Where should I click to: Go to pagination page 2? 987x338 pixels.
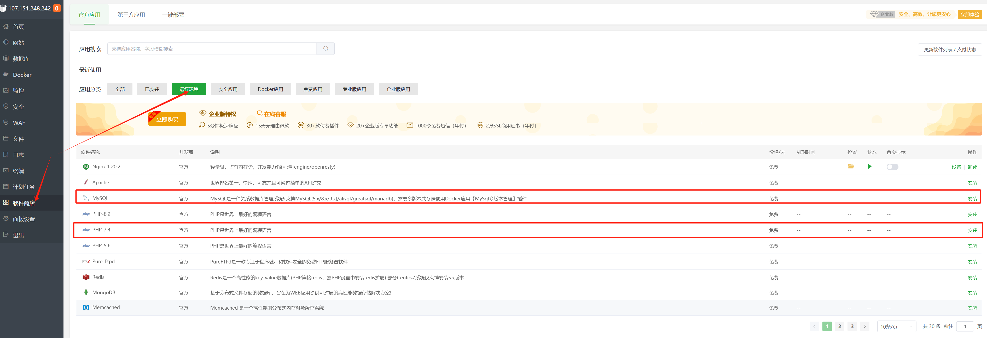click(839, 326)
